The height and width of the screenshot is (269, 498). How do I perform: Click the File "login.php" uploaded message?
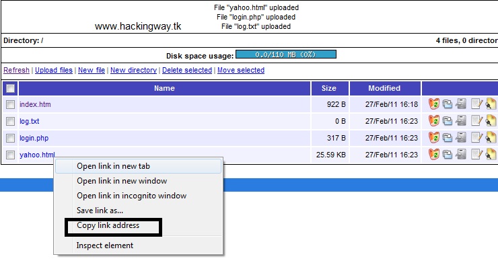256,17
